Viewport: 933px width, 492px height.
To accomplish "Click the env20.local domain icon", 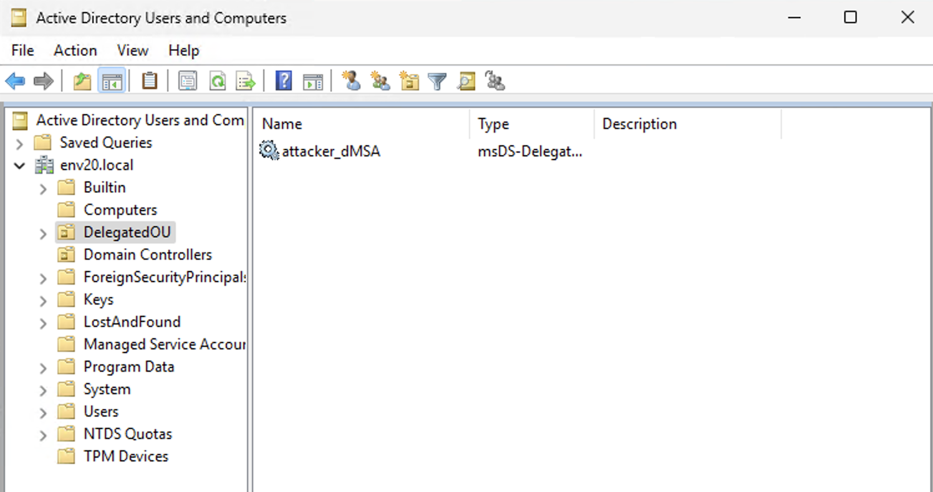I will pyautogui.click(x=45, y=165).
